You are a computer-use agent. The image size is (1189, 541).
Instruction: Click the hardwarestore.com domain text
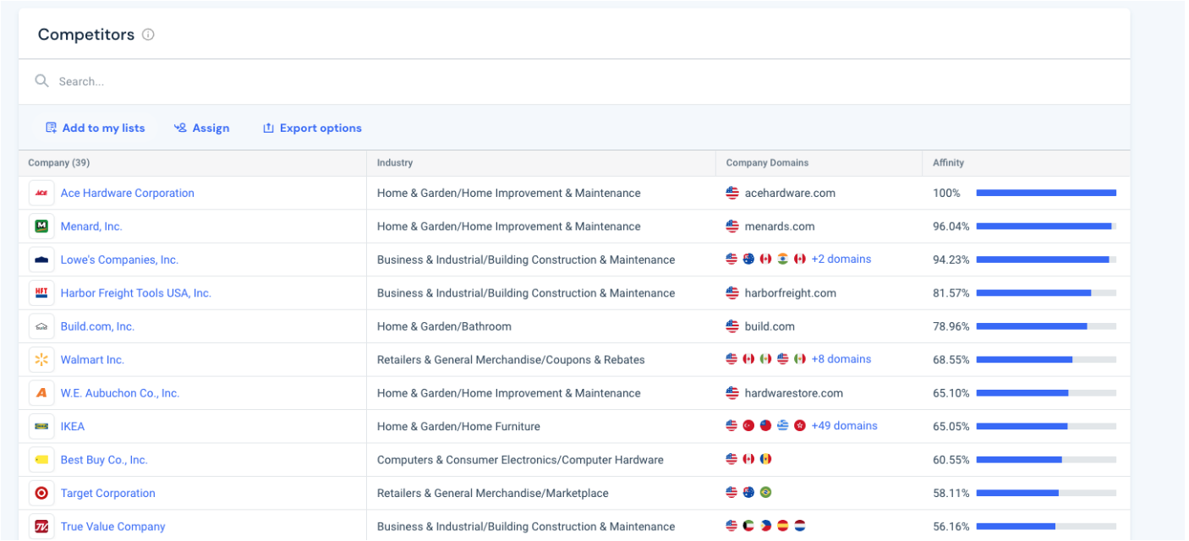(794, 393)
